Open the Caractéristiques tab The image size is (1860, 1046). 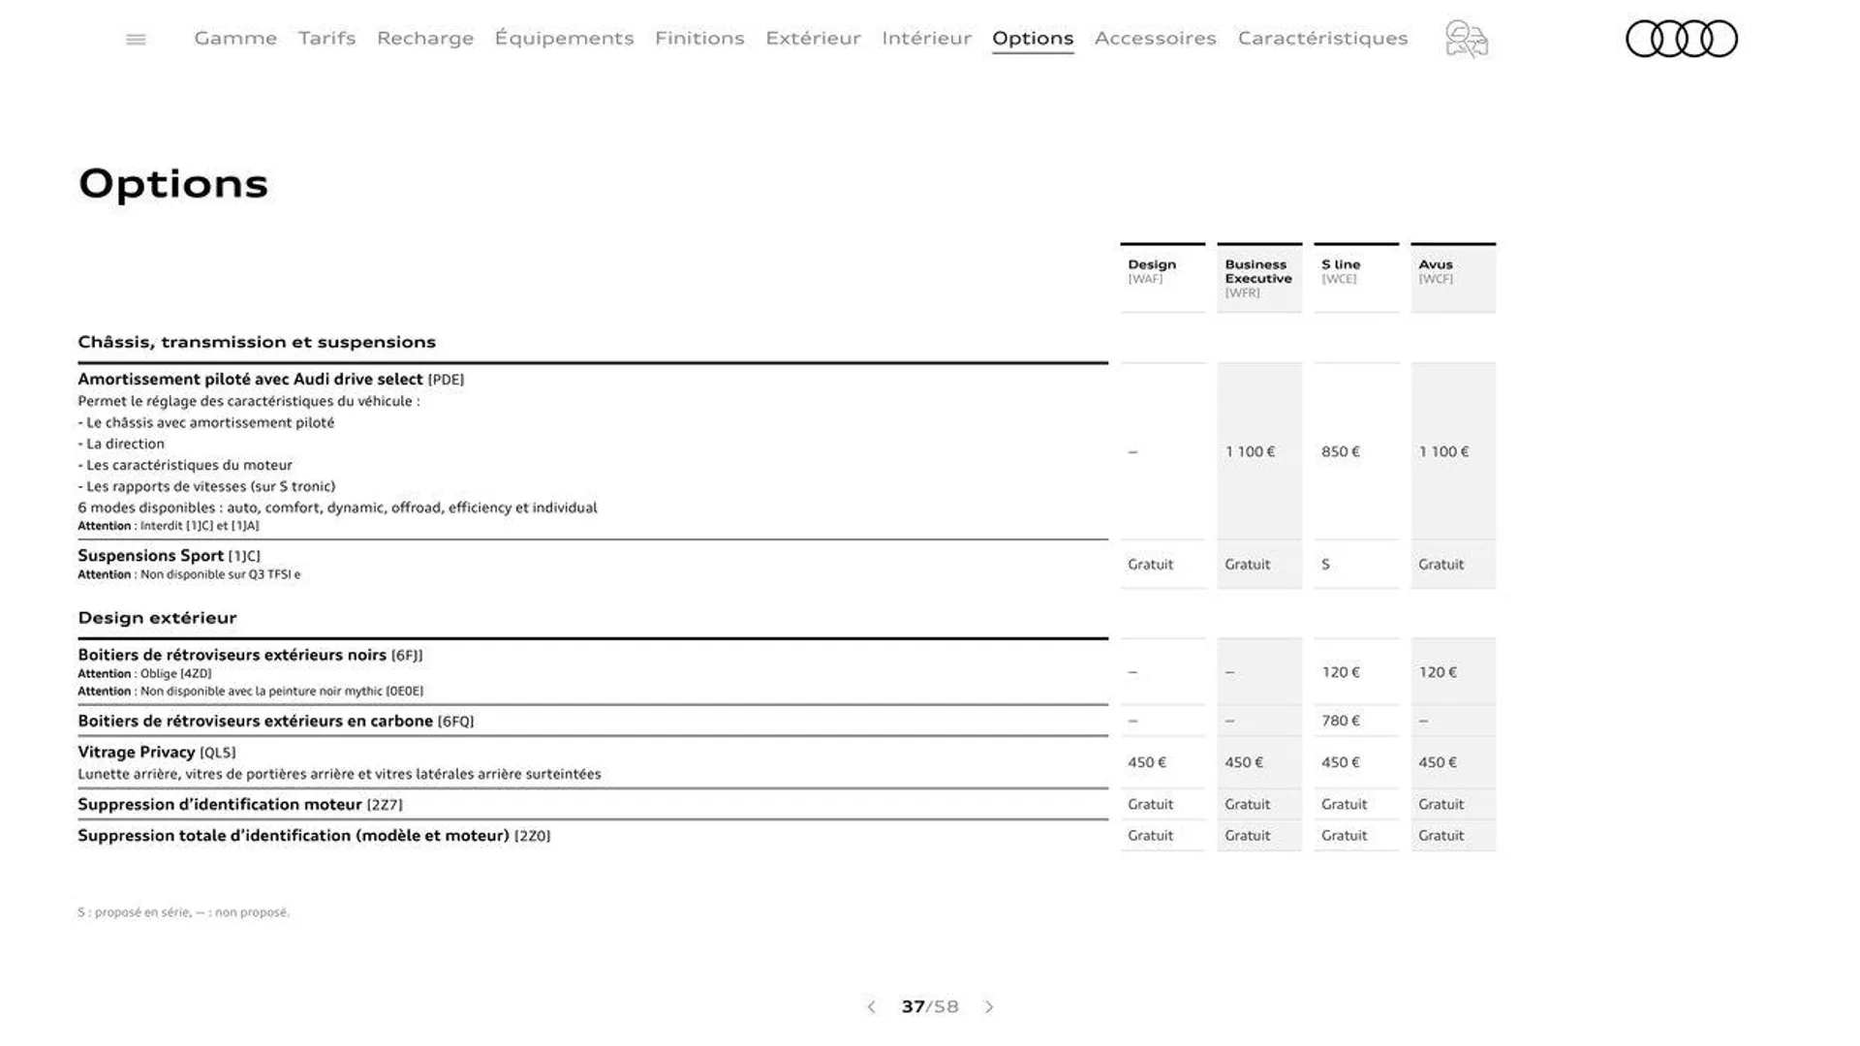(1322, 38)
